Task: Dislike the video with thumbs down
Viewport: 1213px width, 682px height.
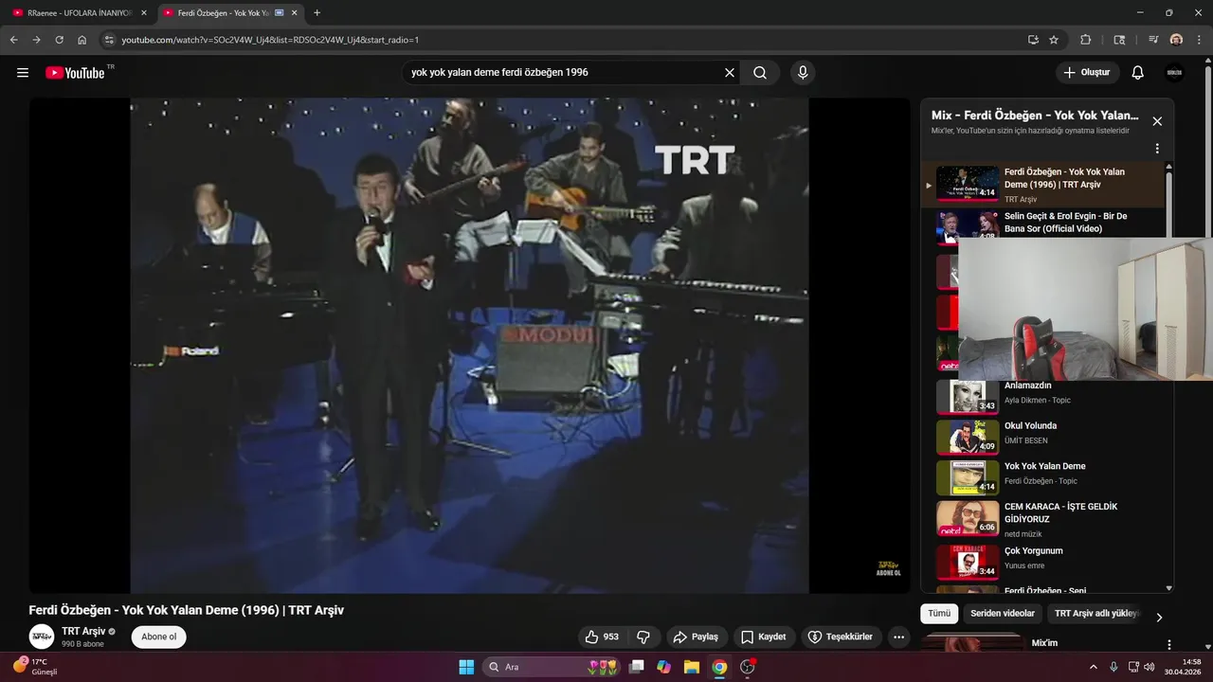Action: [x=643, y=637]
